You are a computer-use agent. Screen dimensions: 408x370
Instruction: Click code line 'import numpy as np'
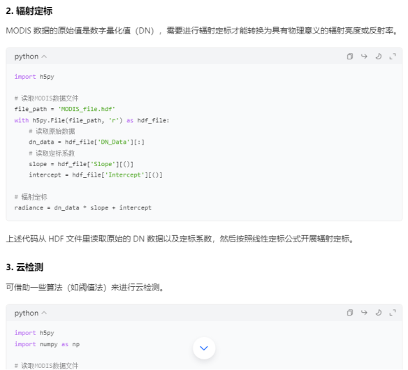click(x=47, y=344)
